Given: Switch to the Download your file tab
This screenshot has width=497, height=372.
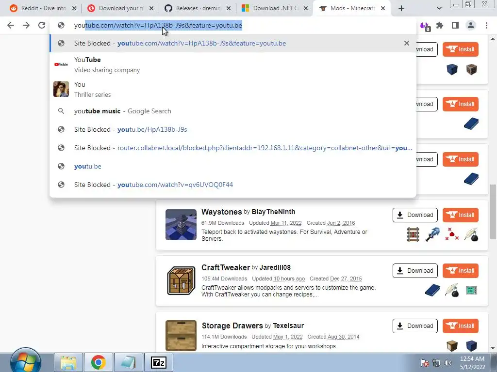Looking at the screenshot, I should click(120, 8).
